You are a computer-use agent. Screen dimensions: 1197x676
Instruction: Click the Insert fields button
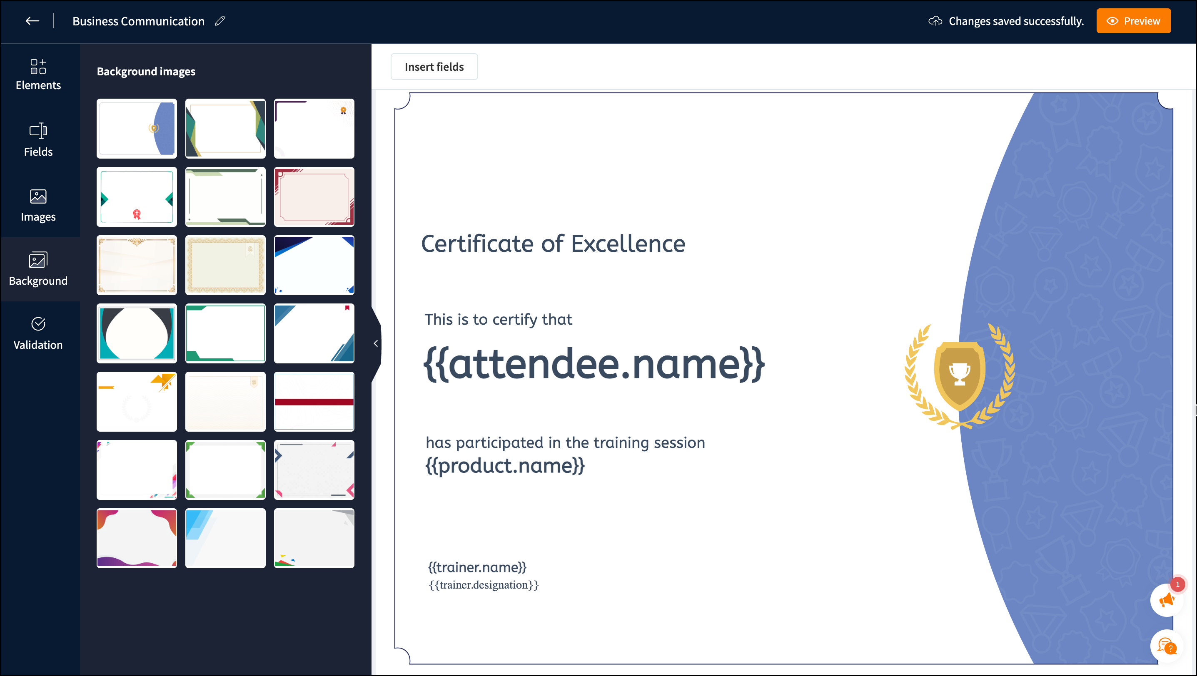coord(434,67)
